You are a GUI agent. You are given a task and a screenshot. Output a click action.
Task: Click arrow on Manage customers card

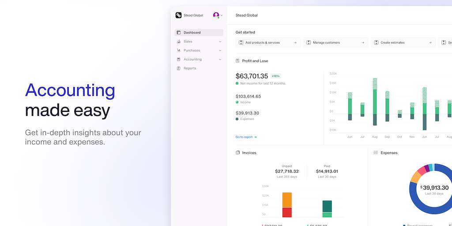(363, 43)
